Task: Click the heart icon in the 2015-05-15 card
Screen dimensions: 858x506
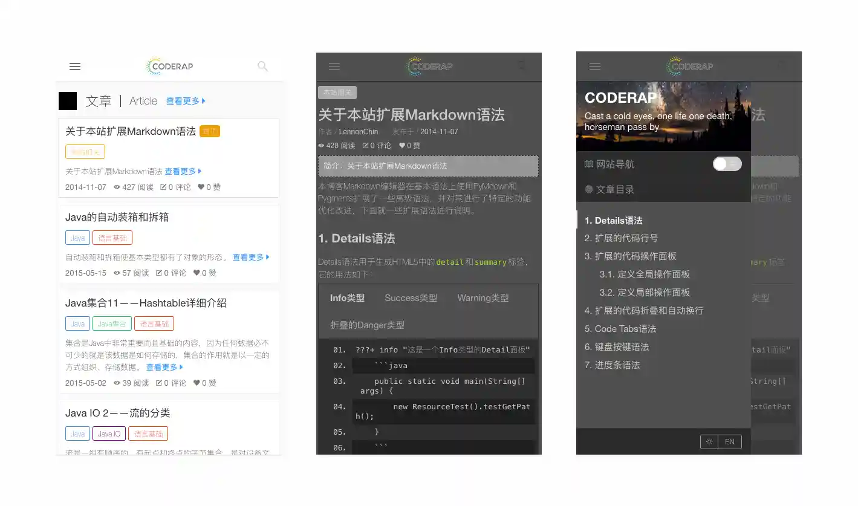Action: click(197, 273)
